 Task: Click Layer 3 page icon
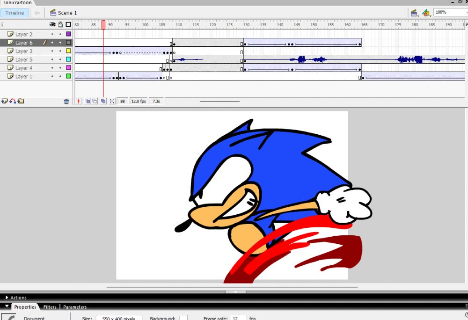[10, 51]
